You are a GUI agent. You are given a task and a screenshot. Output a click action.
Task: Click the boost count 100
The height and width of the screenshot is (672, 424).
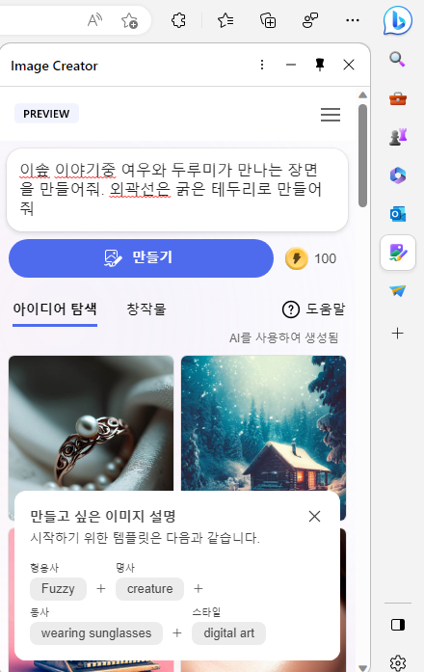click(x=325, y=258)
